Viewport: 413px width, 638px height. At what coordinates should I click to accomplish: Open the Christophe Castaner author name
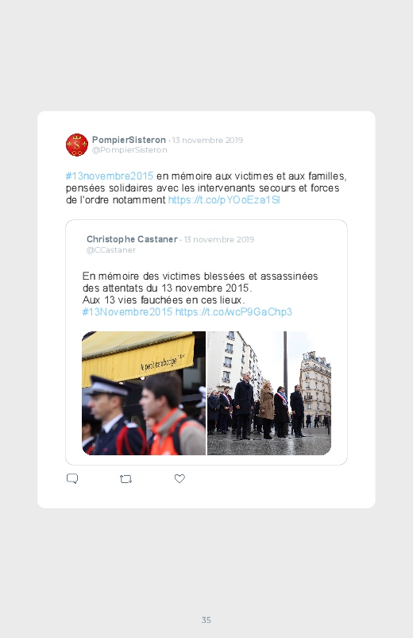point(133,239)
